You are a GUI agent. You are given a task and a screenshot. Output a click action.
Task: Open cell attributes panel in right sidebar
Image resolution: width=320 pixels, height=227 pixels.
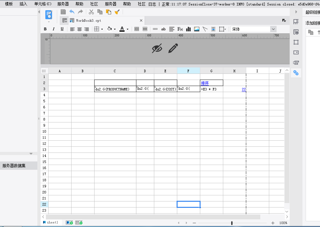click(296, 32)
